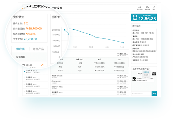Click the silhouette avatar in the chat
This screenshot has height=119, width=173.
click(x=134, y=79)
